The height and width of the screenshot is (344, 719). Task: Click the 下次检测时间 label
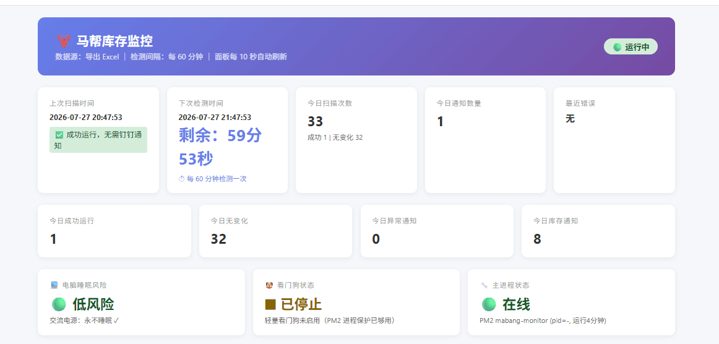pos(201,103)
